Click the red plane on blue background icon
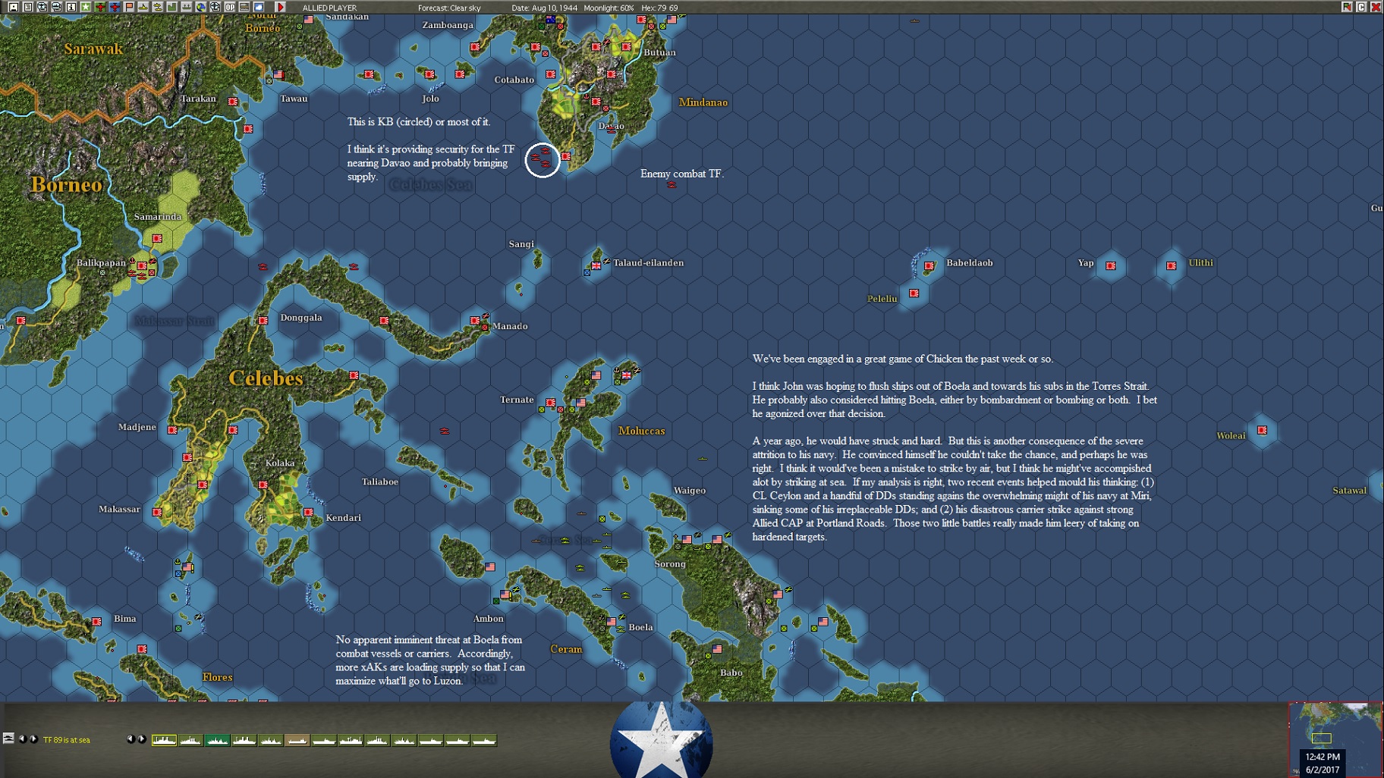Image resolution: width=1384 pixels, height=778 pixels. [114, 7]
